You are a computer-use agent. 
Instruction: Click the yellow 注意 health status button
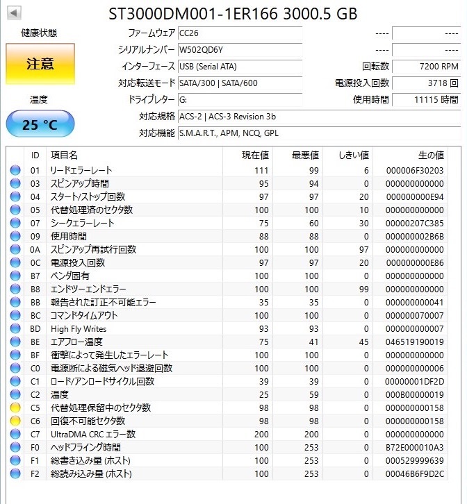[x=40, y=64]
